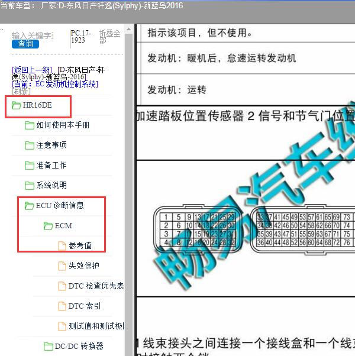The height and width of the screenshot is (356, 355).
Task: Select the HR16DE tree label
Action: [37, 105]
